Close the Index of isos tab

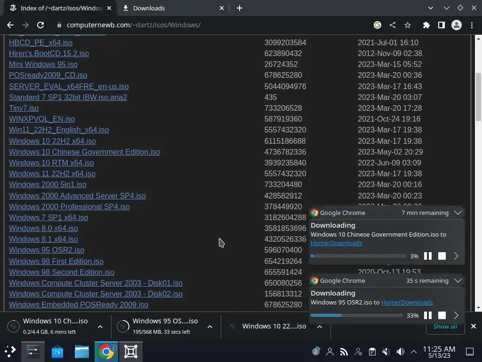pyautogui.click(x=109, y=8)
